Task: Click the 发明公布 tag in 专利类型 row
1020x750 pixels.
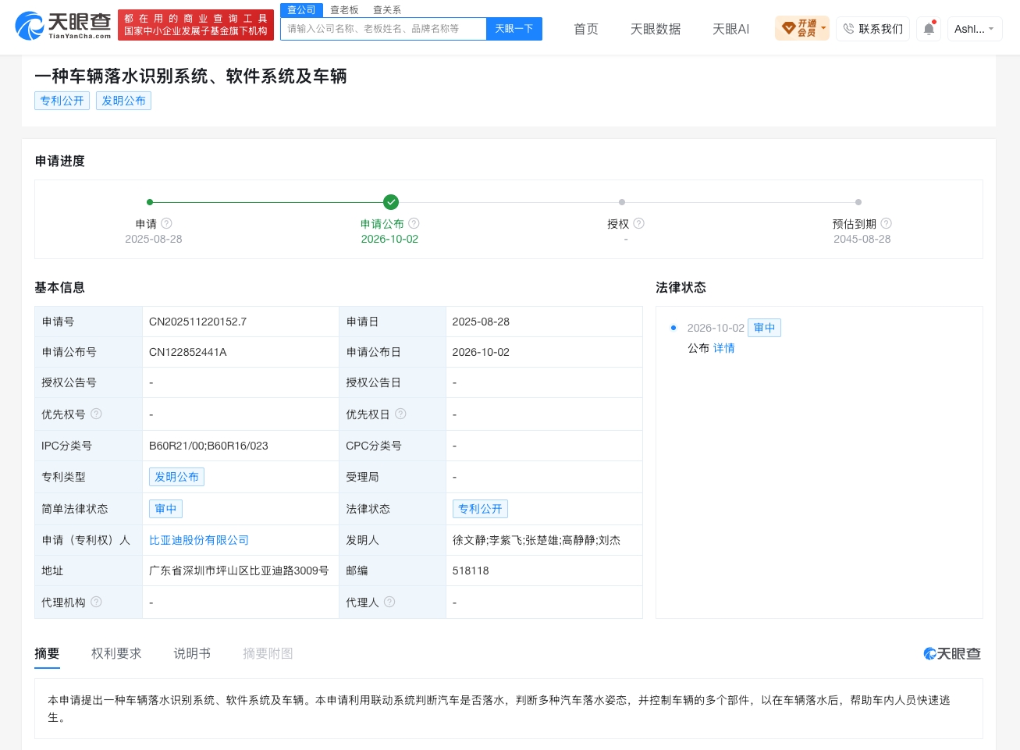Action: (176, 477)
